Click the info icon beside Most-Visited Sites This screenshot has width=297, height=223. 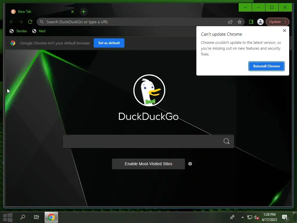pos(190,164)
